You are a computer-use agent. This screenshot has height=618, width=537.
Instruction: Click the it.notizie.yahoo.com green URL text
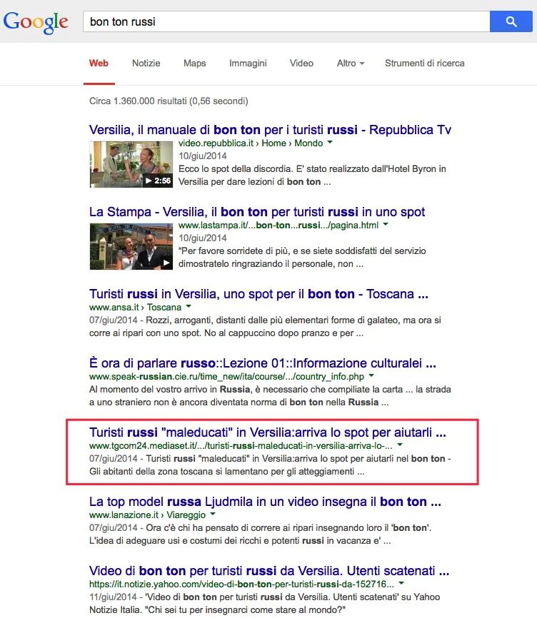[x=241, y=584]
